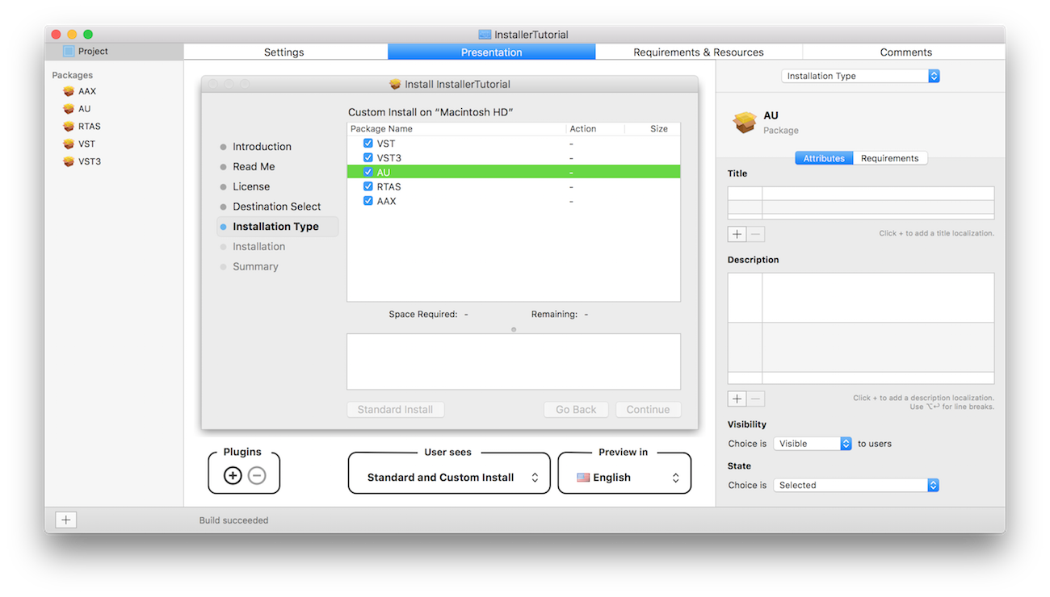
Task: Click plus icon to add description localization
Action: click(737, 399)
